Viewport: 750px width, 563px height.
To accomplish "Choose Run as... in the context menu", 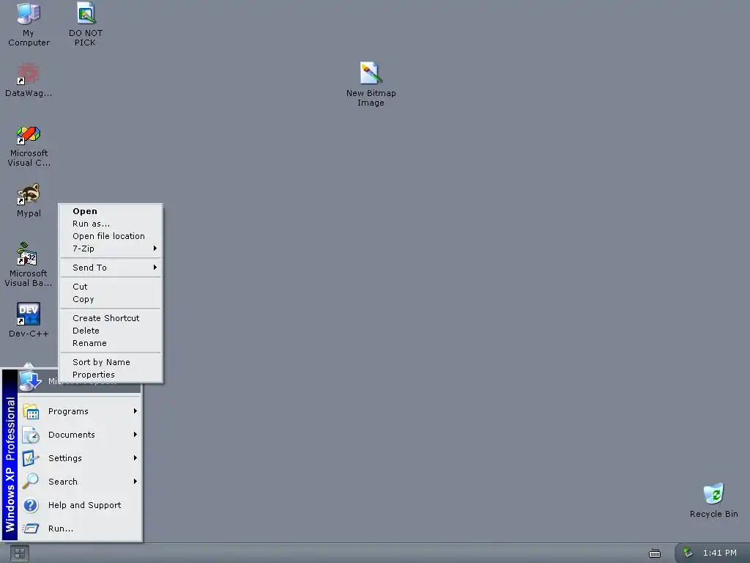I will (x=111, y=224).
